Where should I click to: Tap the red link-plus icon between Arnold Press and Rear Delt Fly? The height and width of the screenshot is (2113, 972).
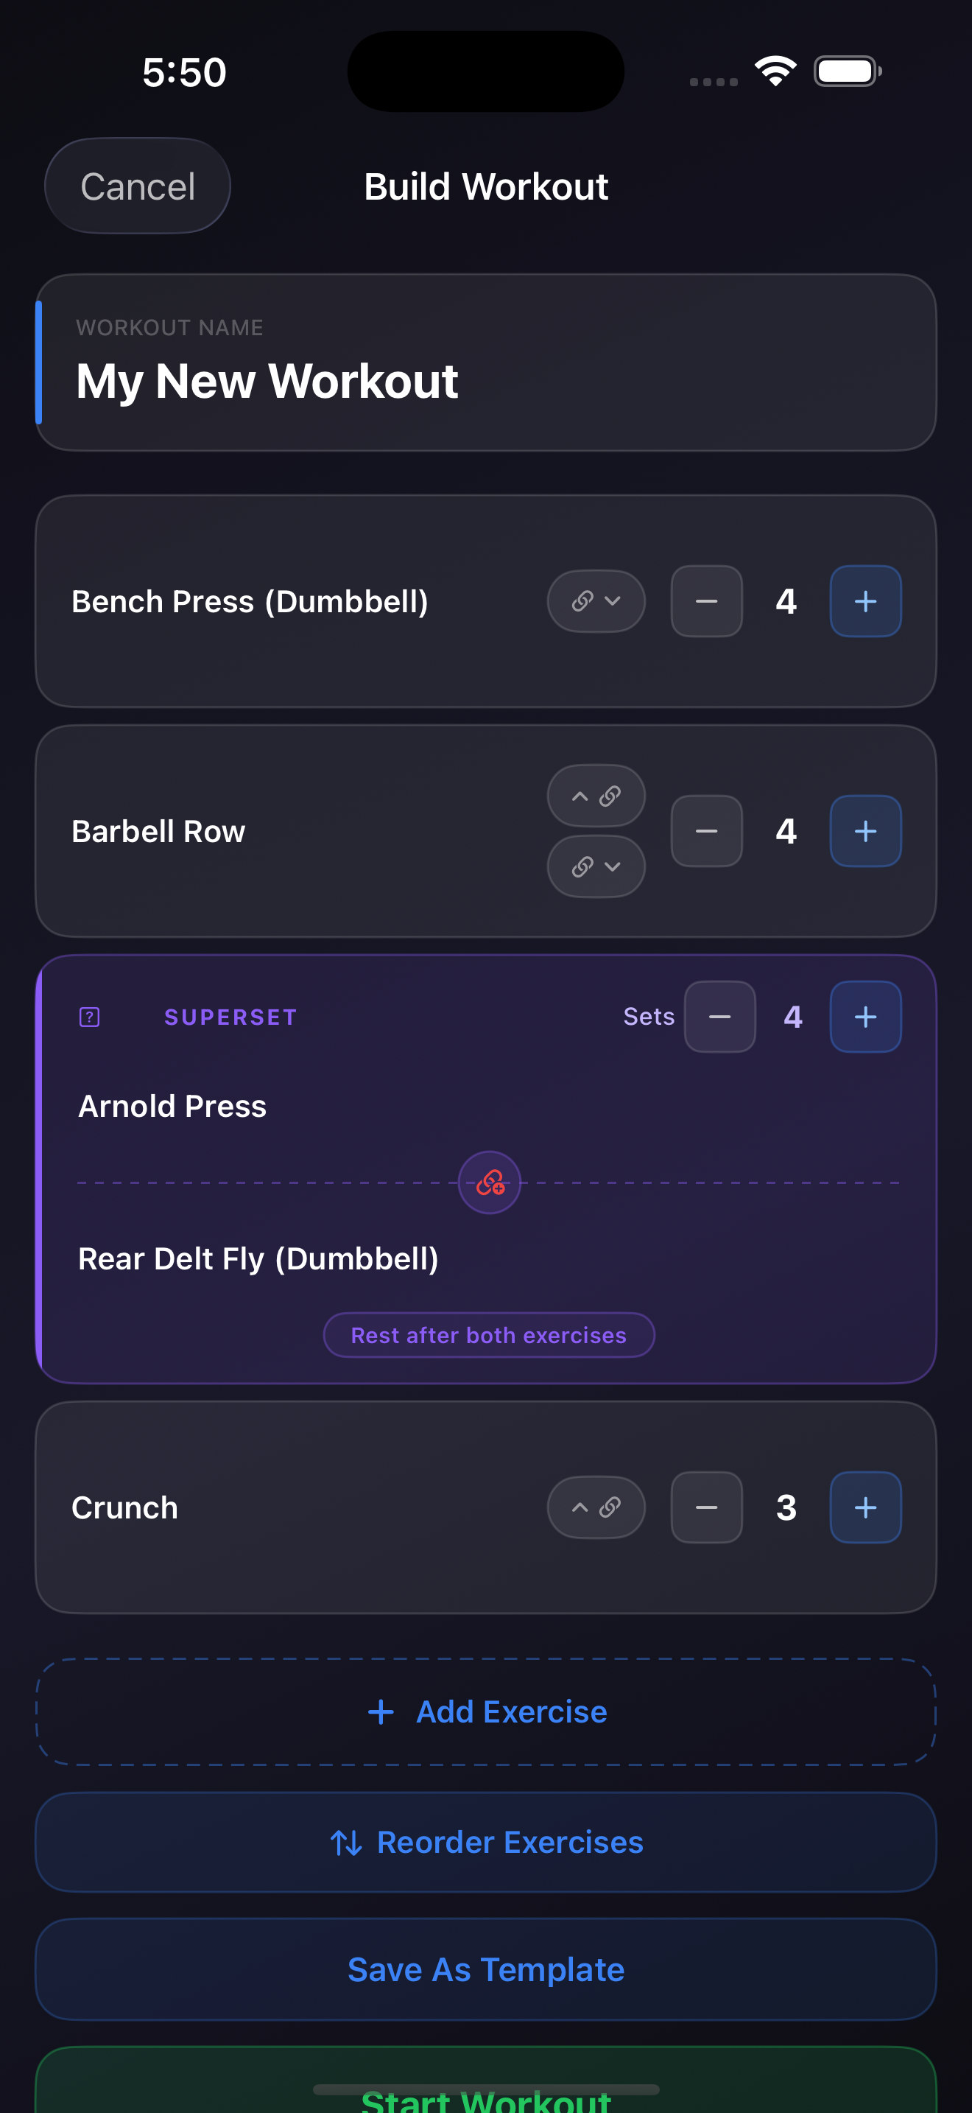[488, 1182]
